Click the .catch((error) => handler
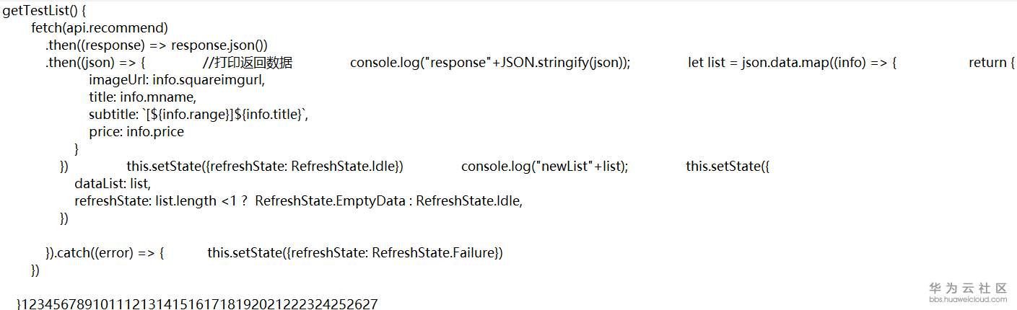This screenshot has height=310, width=1017. 105,253
